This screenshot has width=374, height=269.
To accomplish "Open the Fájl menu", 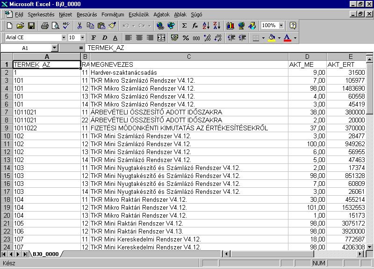I will pos(19,14).
